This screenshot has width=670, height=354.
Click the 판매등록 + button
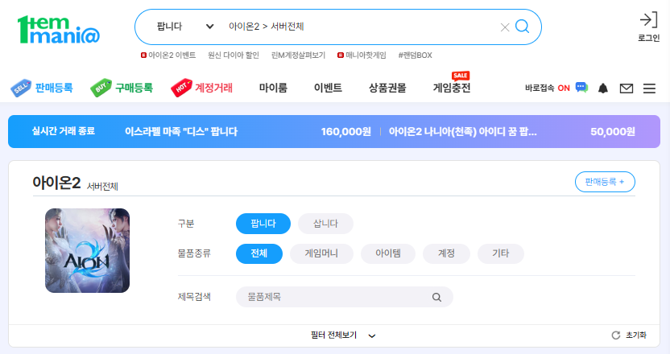coord(605,182)
